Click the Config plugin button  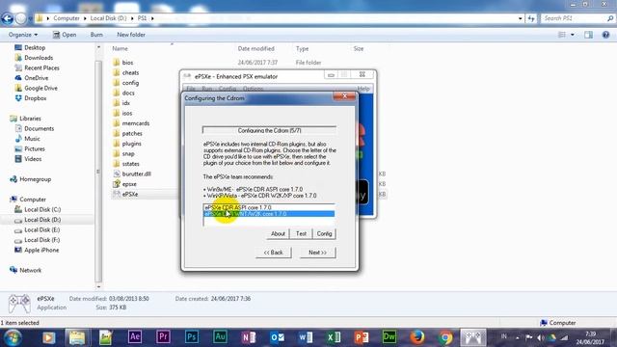pyautogui.click(x=324, y=233)
